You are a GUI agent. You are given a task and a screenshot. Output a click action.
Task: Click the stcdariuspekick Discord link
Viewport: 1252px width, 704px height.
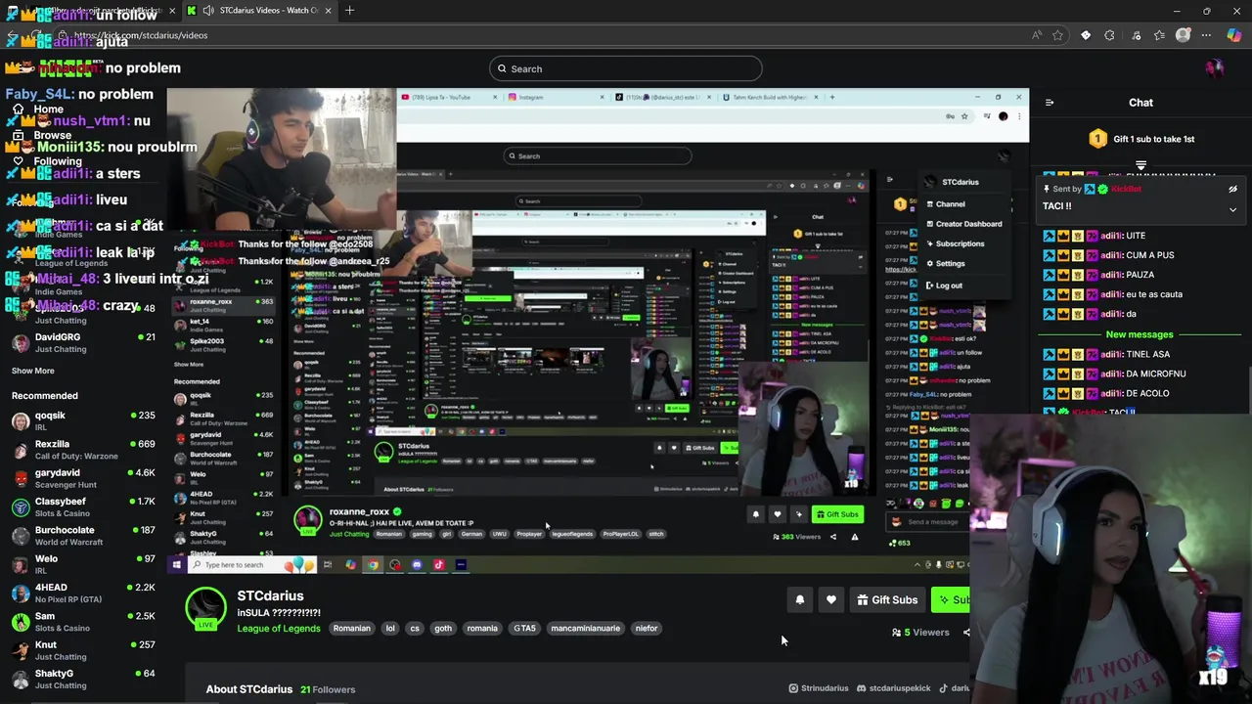click(893, 688)
